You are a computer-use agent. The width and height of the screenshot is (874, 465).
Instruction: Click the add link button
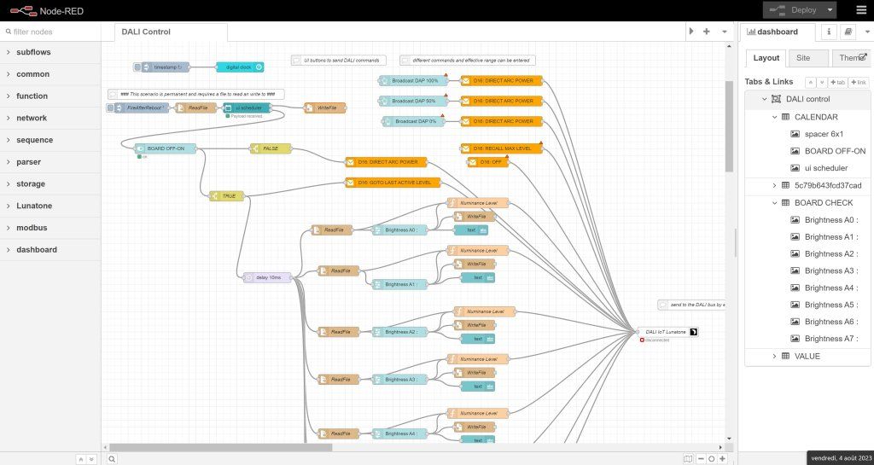(859, 82)
